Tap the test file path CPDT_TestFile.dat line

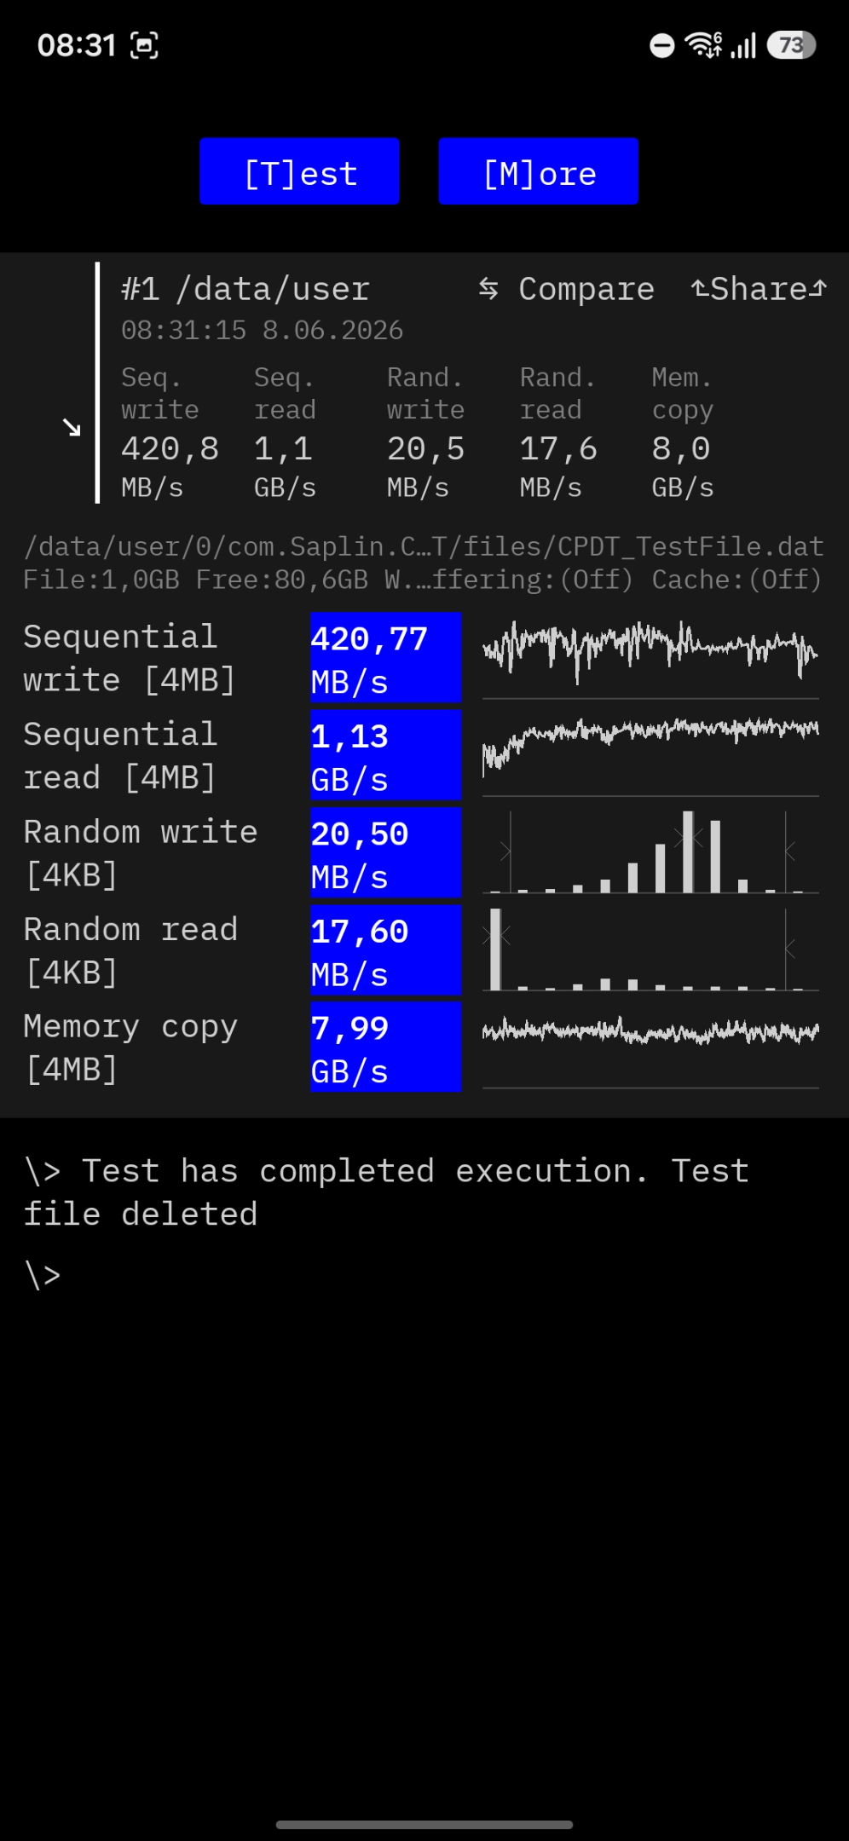point(424,546)
